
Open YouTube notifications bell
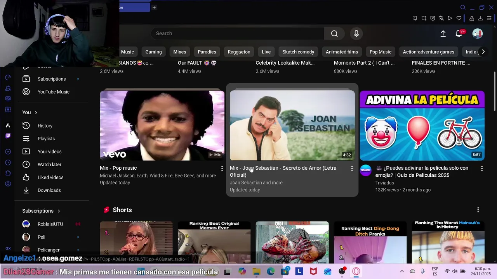click(x=459, y=34)
